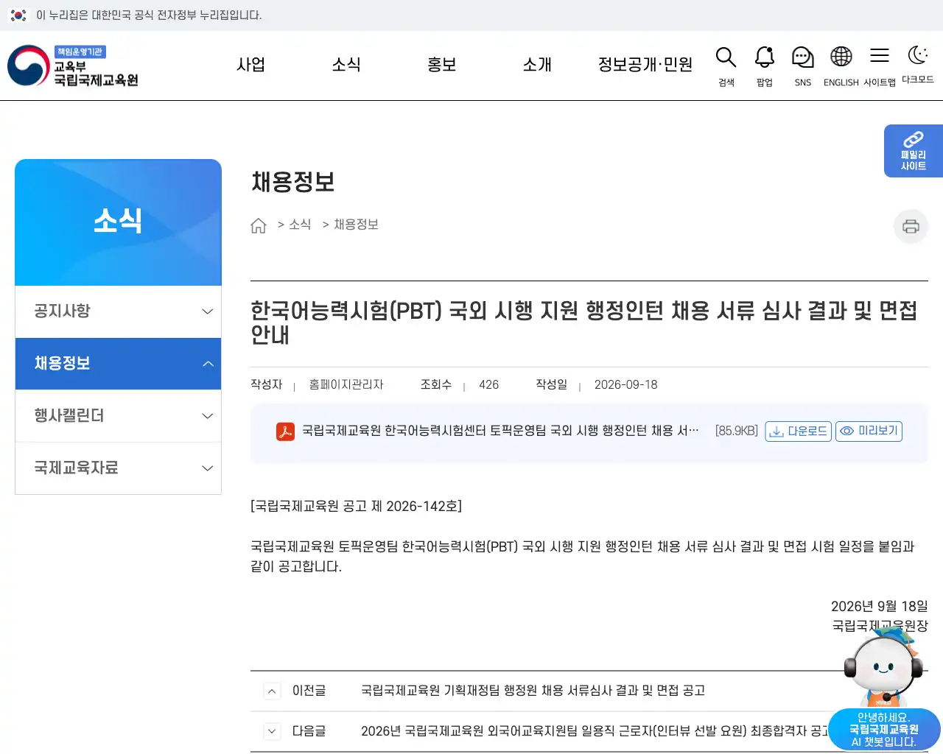Image resolution: width=943 pixels, height=754 pixels.
Task: Open the 정보공개·민원 top menu
Action: point(645,65)
